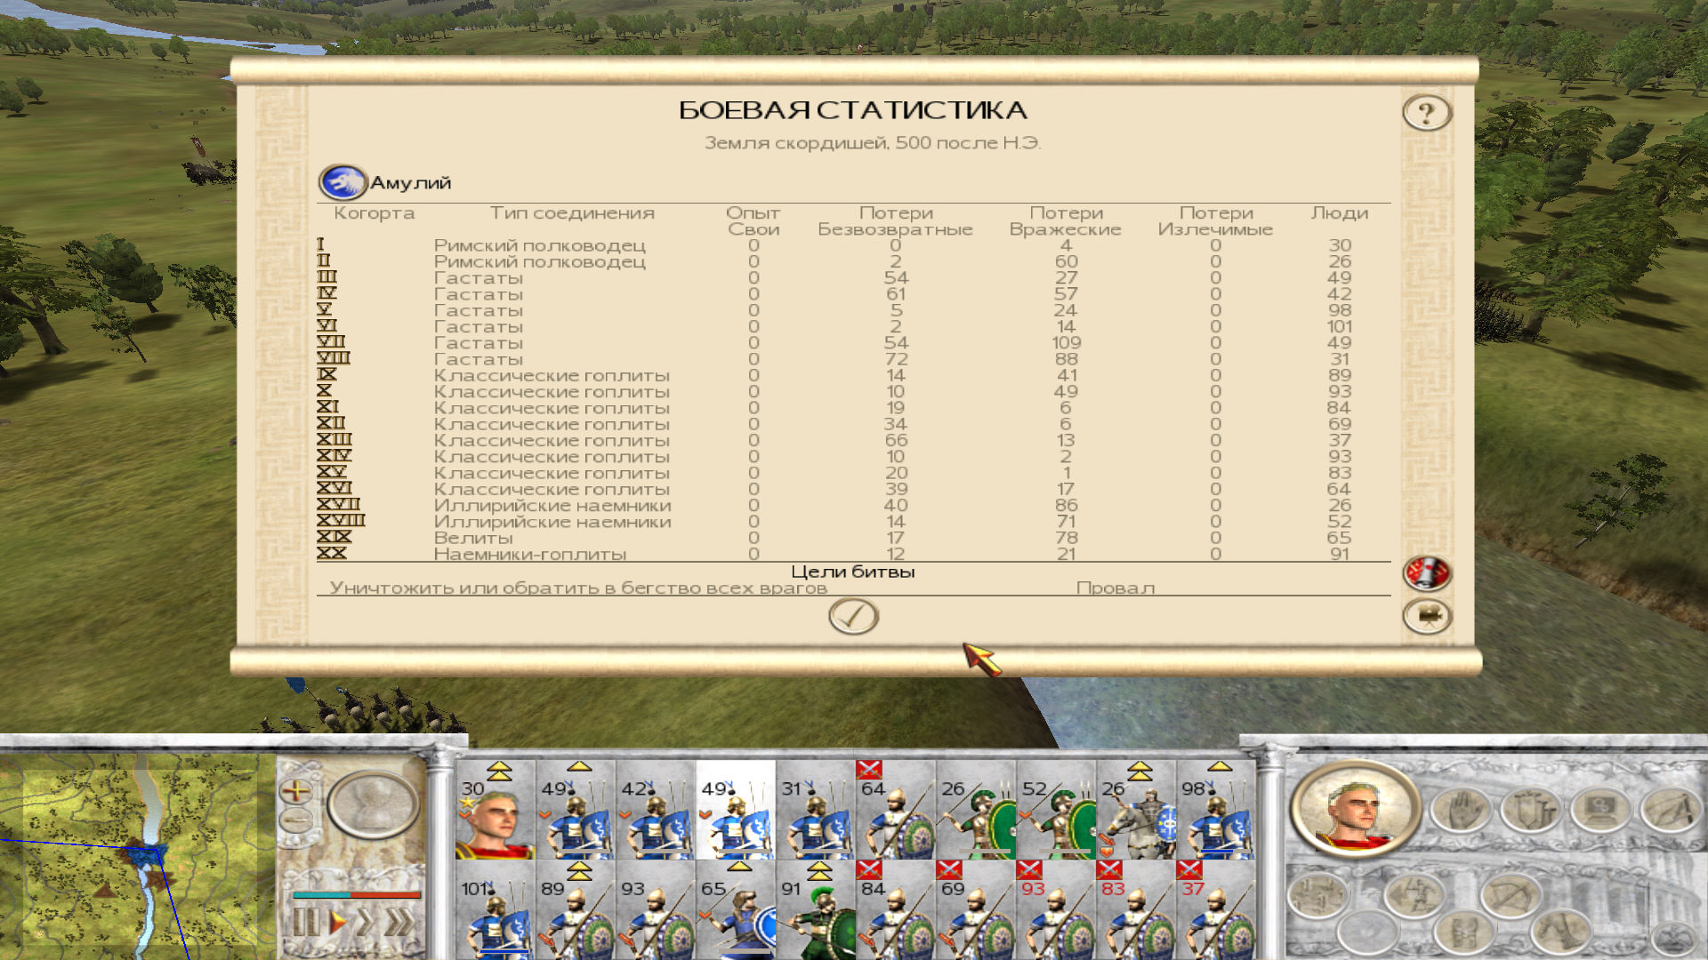
Task: Select the velites unit card with 65 men
Action: click(736, 910)
